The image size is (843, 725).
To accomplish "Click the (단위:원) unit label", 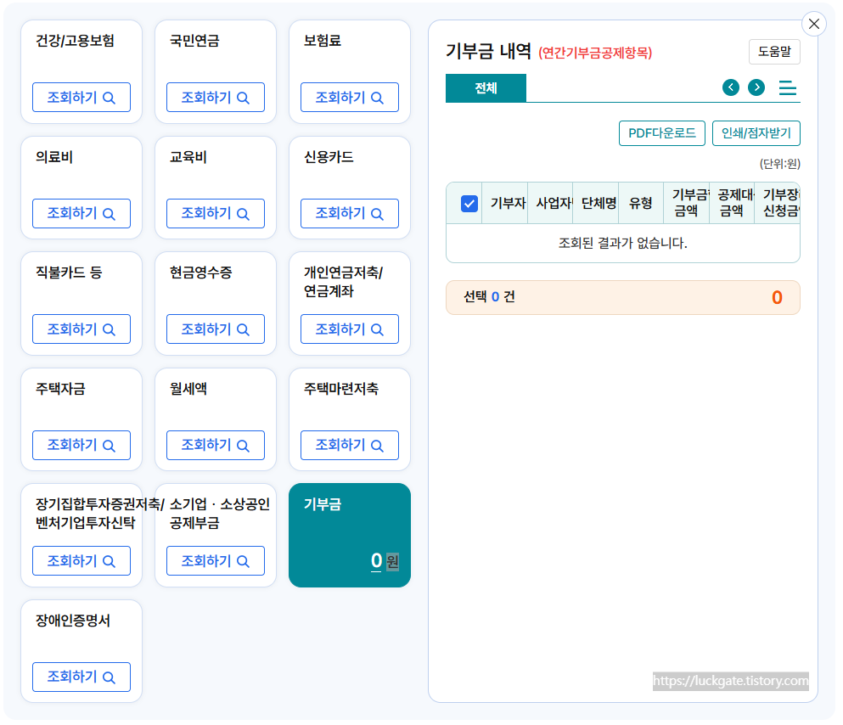I will [779, 163].
